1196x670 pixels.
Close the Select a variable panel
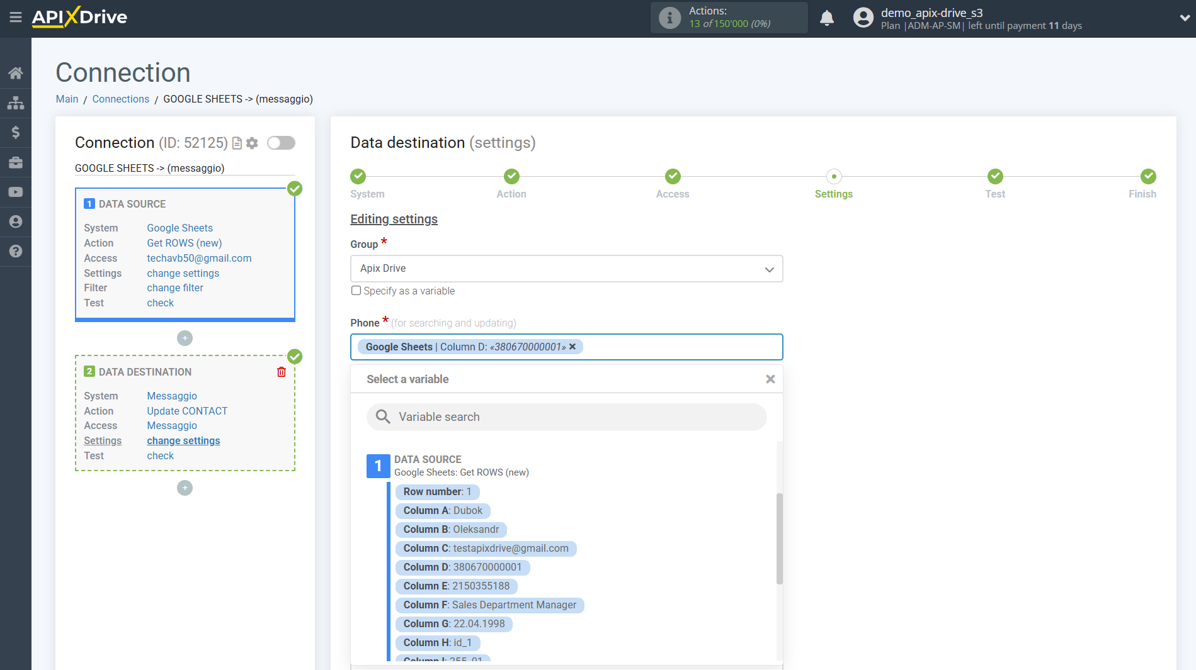tap(770, 379)
